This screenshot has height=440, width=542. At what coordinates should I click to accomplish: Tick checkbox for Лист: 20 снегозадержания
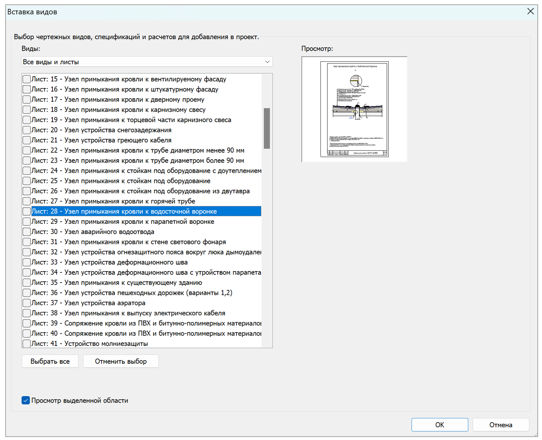[26, 130]
